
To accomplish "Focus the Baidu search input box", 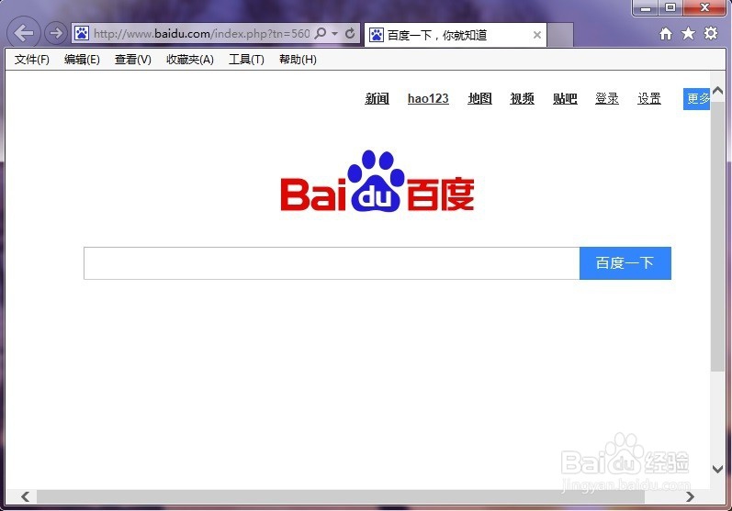I will point(332,263).
